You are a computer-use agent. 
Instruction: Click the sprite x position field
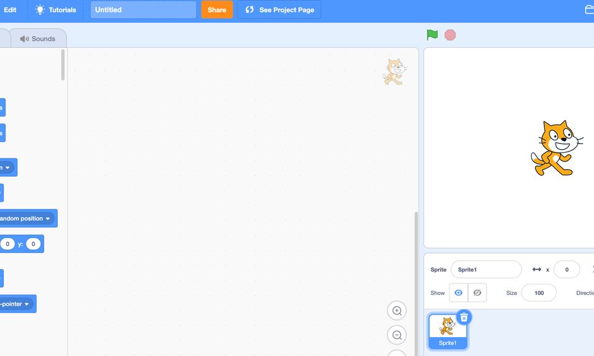(567, 270)
